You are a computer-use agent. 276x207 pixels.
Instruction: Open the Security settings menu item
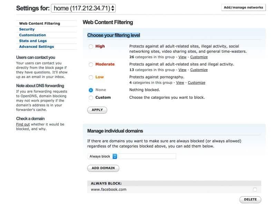[x=27, y=29]
